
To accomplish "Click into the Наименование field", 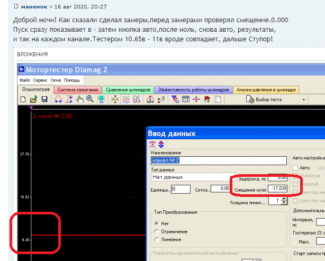I will tap(219, 160).
